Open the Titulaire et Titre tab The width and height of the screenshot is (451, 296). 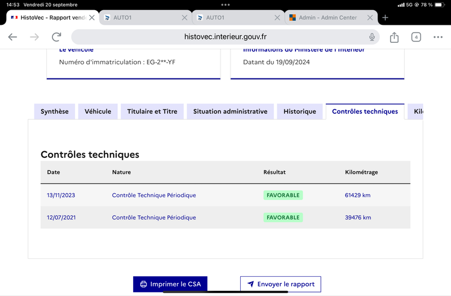coord(152,111)
